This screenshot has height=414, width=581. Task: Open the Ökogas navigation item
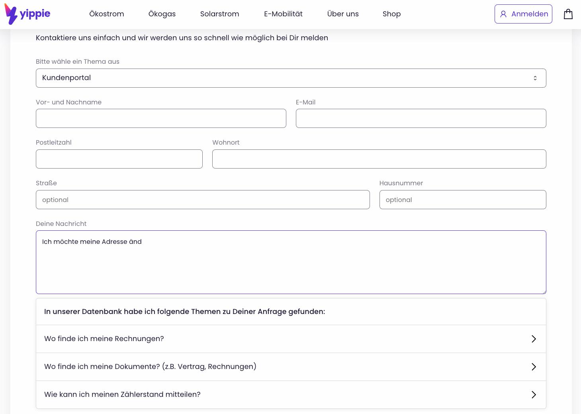(162, 14)
